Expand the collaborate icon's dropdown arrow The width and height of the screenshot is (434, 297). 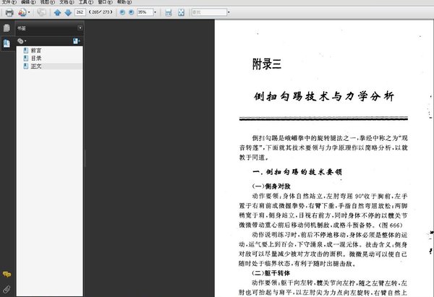(29, 12)
